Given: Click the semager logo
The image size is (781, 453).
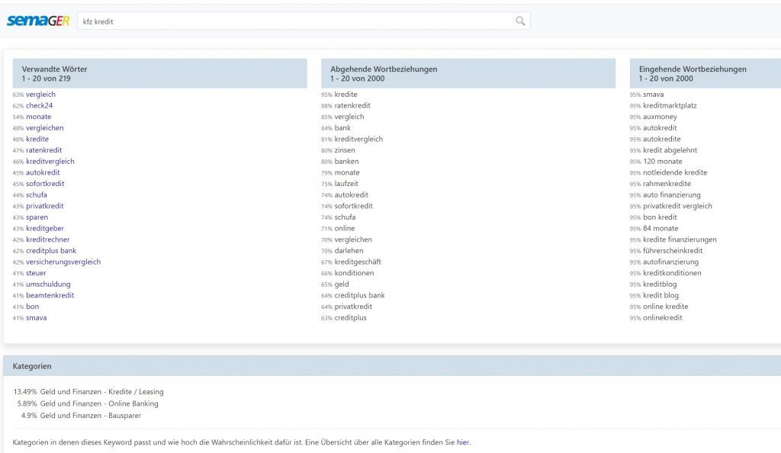Looking at the screenshot, I should pos(38,21).
